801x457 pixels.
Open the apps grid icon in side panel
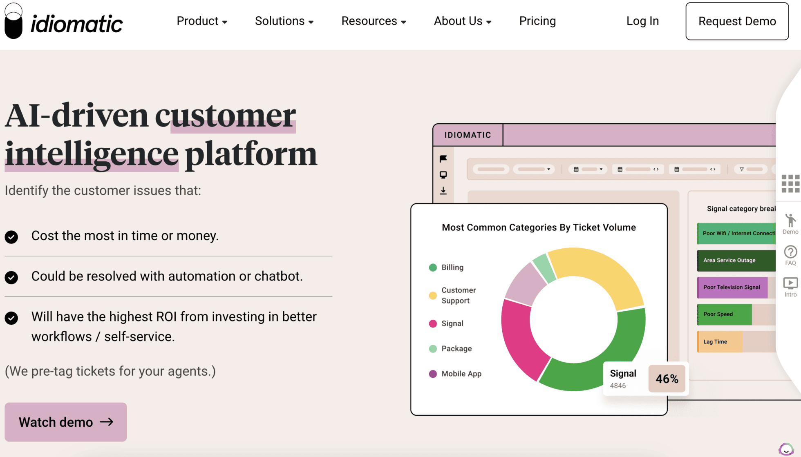[790, 184]
